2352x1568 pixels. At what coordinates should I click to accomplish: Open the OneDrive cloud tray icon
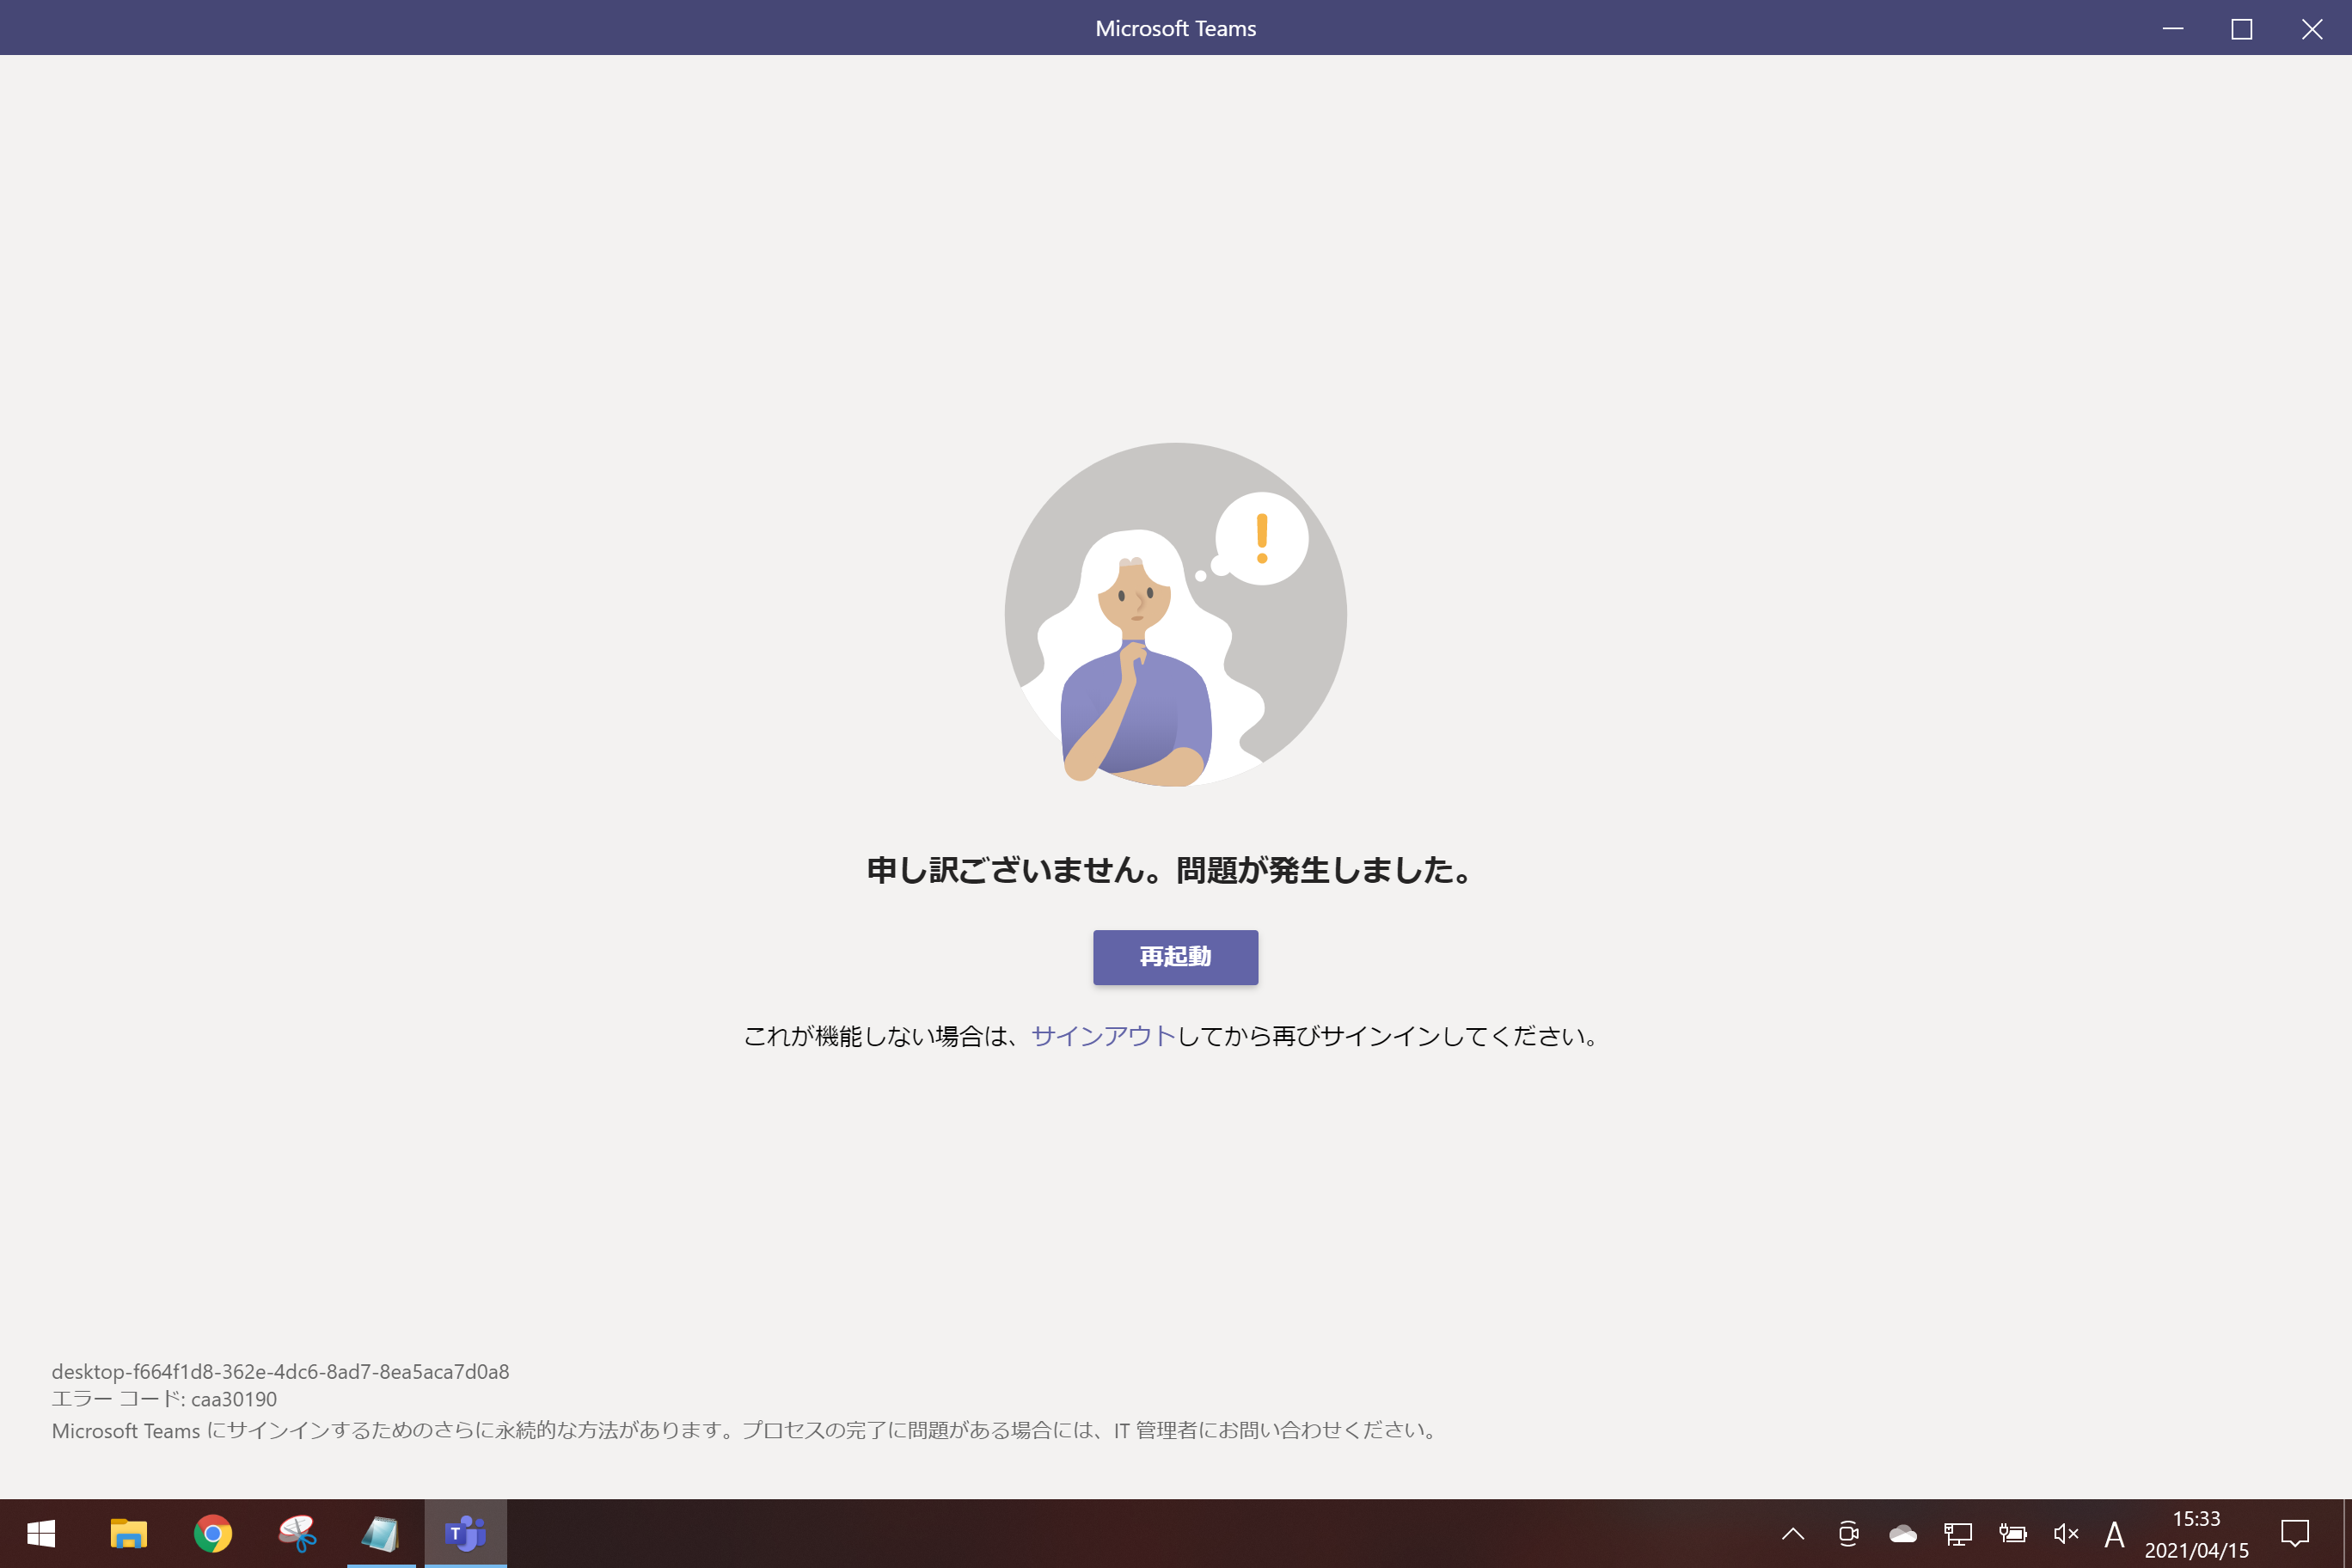point(1903,1533)
